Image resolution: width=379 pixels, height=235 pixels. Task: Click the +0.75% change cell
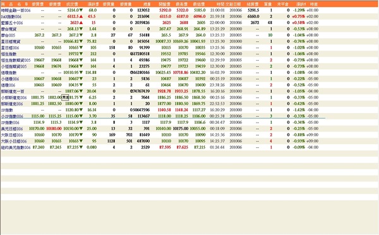298,16
